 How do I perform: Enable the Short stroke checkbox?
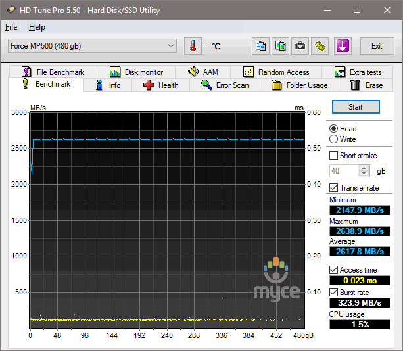coord(333,156)
